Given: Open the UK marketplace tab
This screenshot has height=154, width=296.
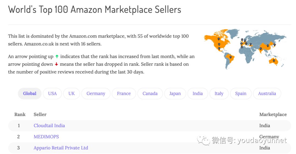Looking at the screenshot, I should click(x=72, y=93).
